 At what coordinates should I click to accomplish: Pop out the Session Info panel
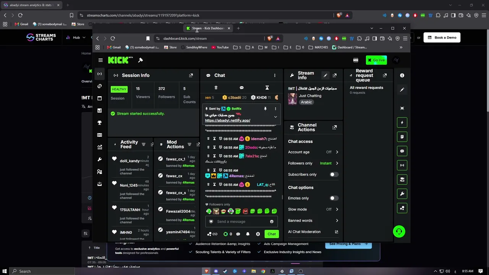[191, 75]
